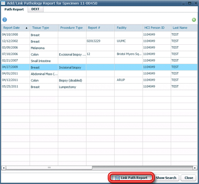199x184 pixels.
Task: Click the Close button at bottom
Action: [189, 178]
